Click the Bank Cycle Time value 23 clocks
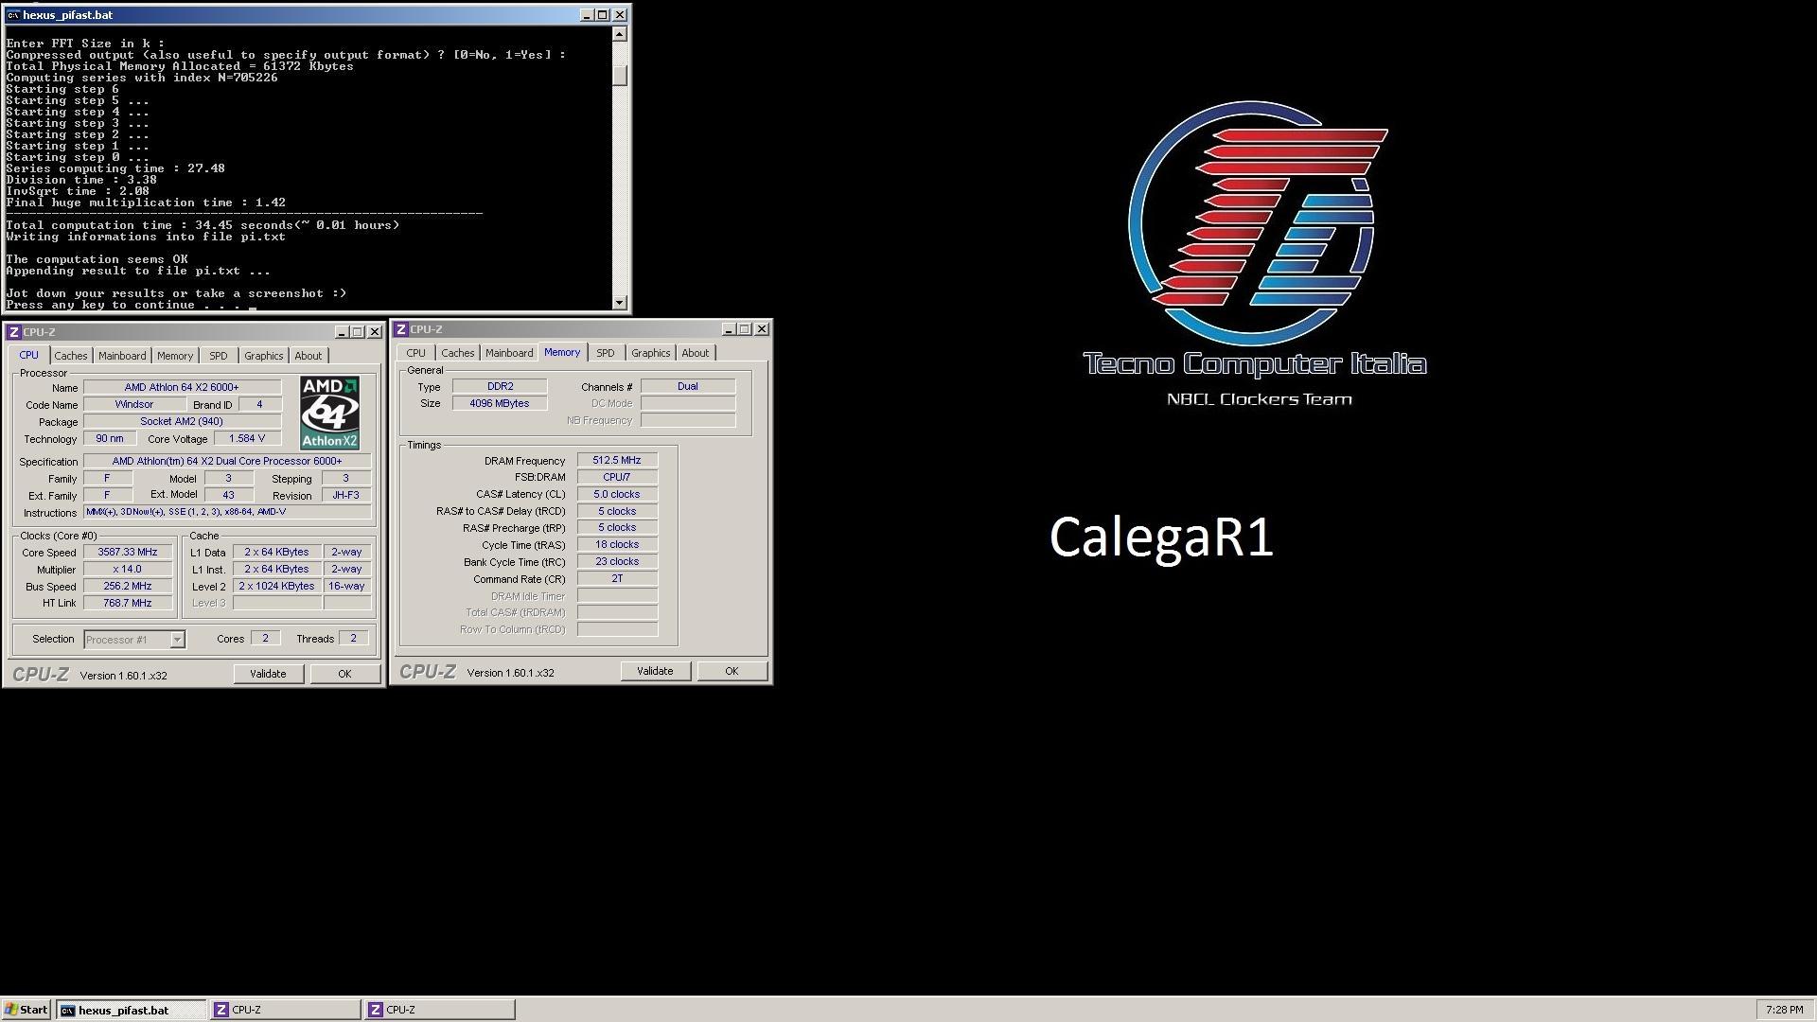 coord(617,562)
